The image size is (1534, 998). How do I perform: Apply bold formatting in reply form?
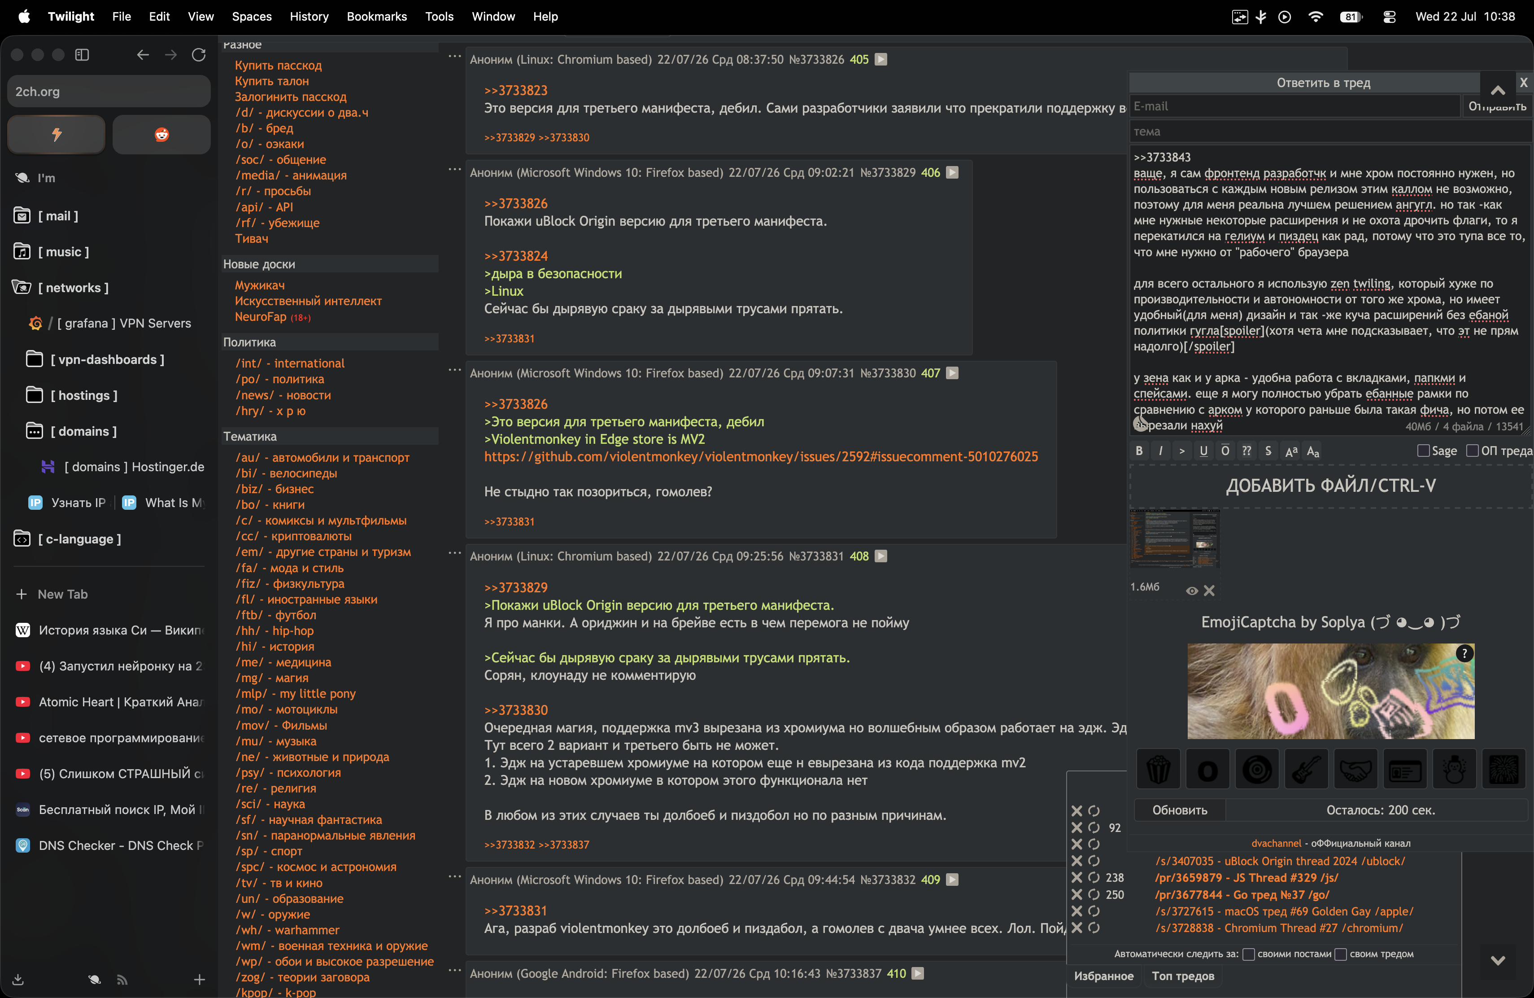point(1140,451)
